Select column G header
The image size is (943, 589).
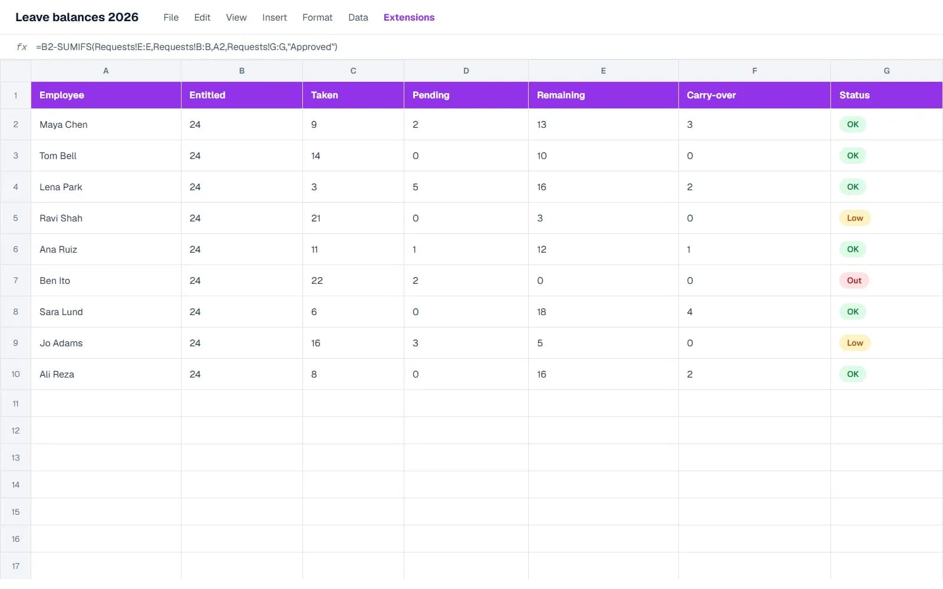click(x=886, y=71)
